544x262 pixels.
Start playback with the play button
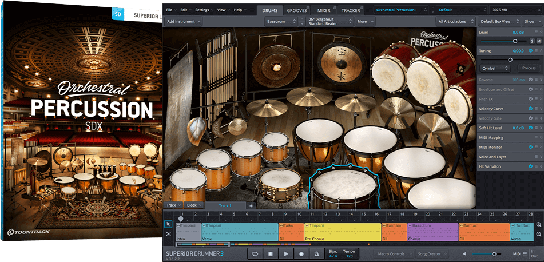286,253
